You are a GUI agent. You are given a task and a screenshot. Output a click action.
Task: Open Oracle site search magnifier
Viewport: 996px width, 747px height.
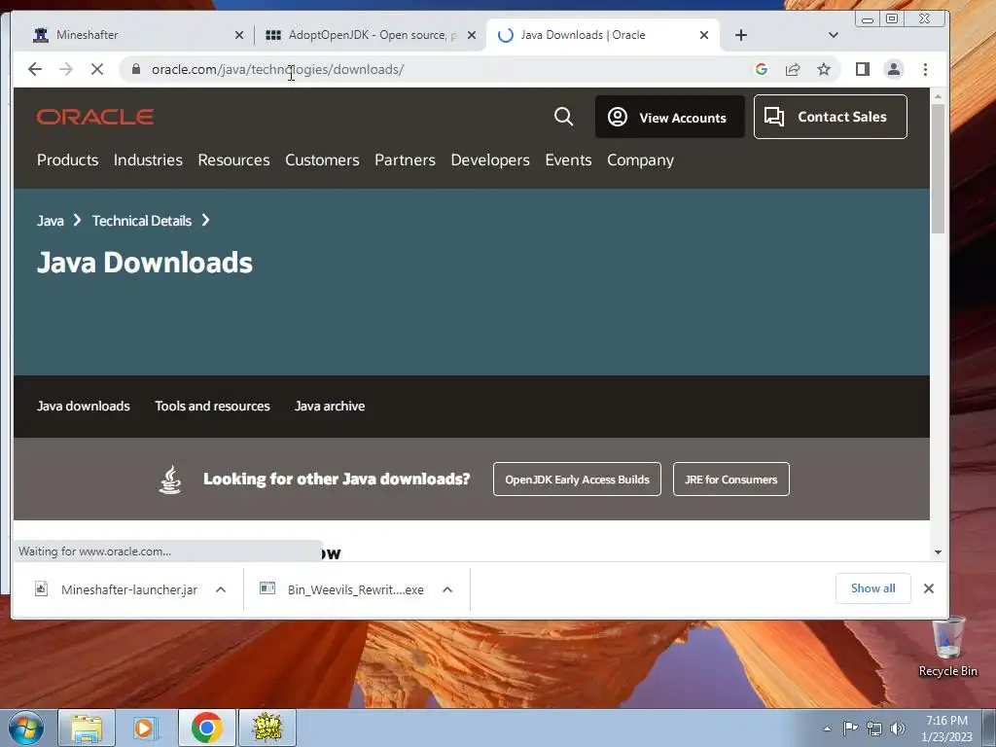[563, 117]
